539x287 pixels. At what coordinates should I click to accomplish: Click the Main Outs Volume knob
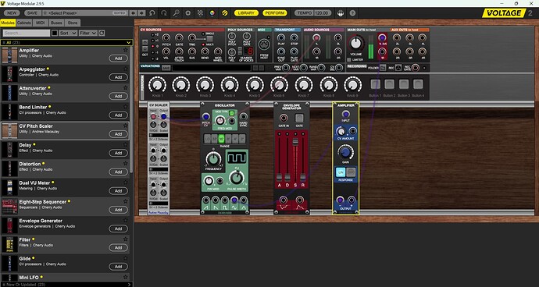click(x=355, y=43)
